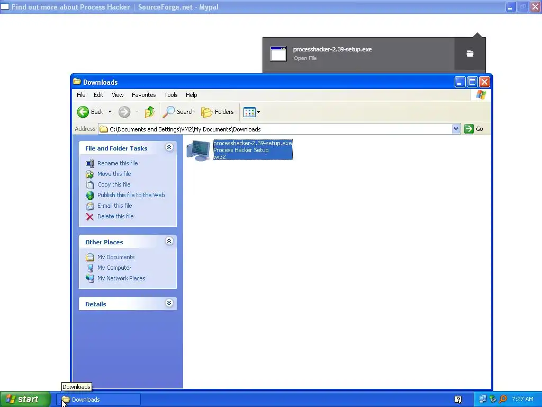This screenshot has height=407, width=542.
Task: Click 'E-mail this file' link
Action: [115, 206]
